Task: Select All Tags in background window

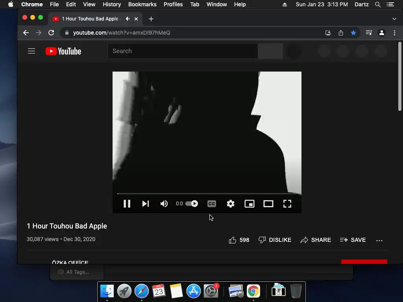Action: [78, 272]
